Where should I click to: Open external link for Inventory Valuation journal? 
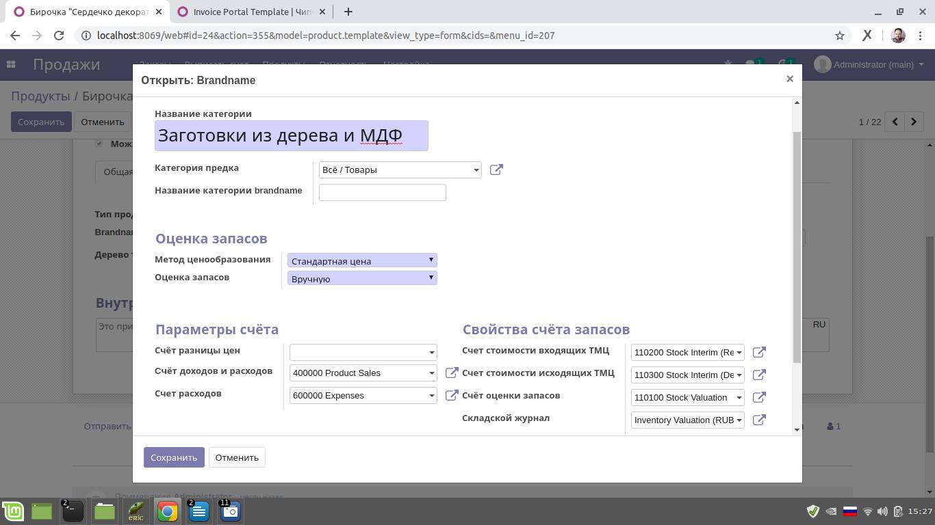758,420
